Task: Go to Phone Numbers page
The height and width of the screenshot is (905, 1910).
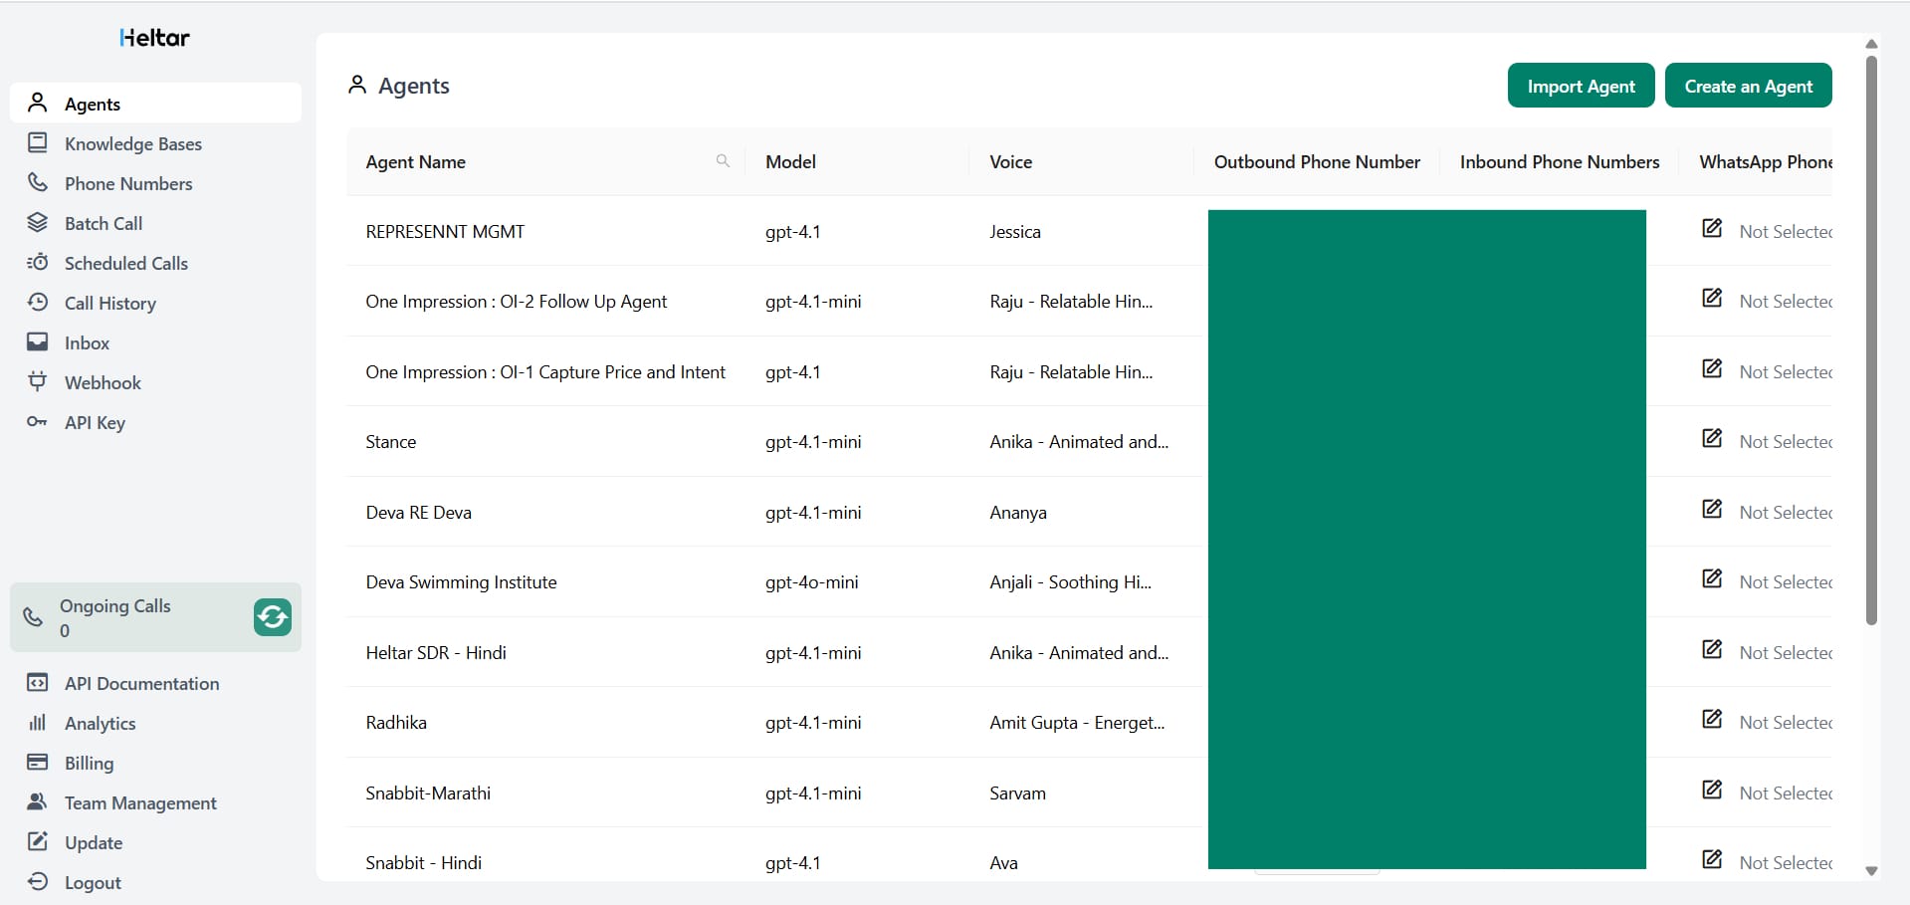Action: point(127,184)
